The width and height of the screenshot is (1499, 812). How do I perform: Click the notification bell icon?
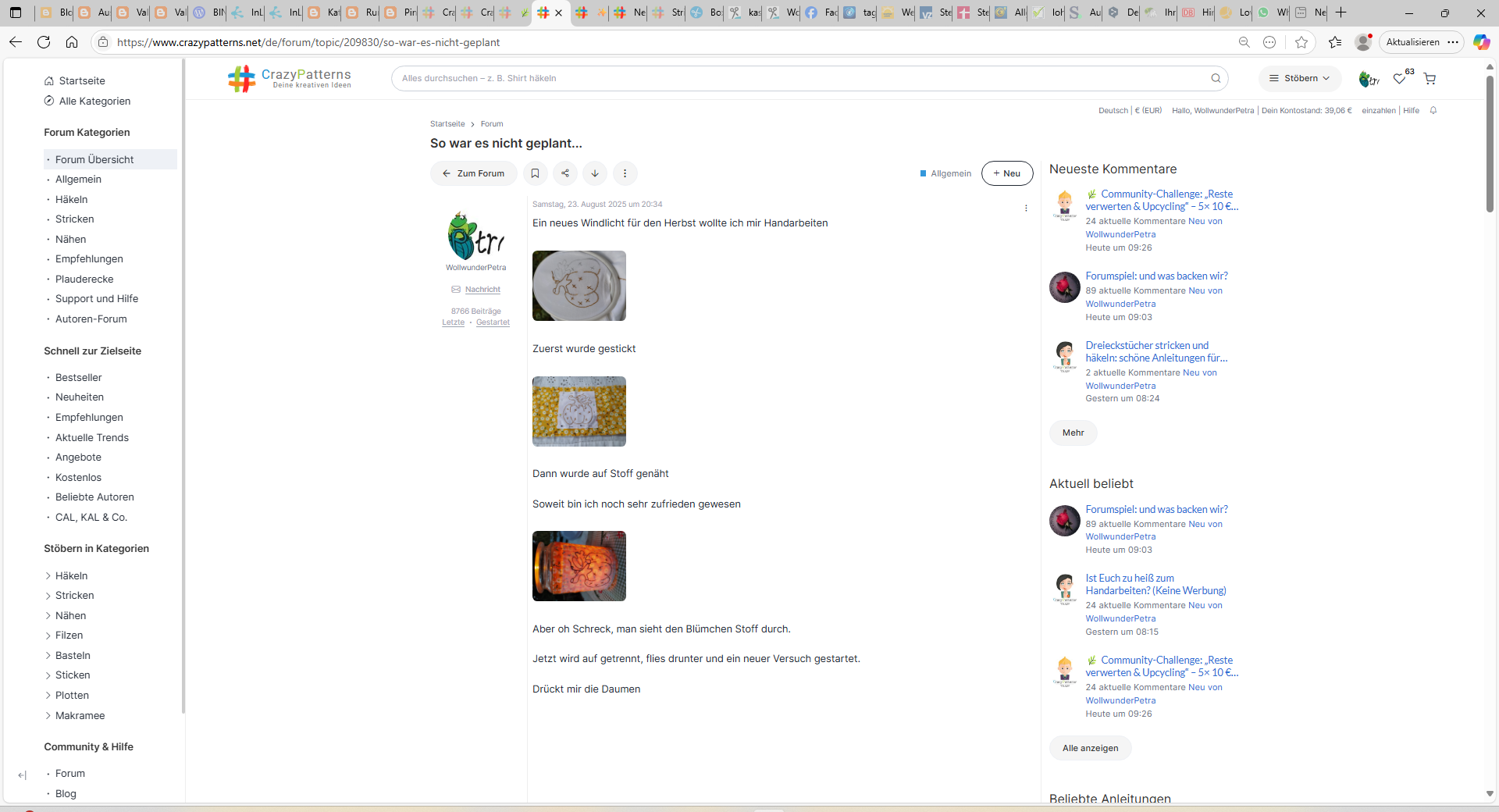[x=1433, y=111]
